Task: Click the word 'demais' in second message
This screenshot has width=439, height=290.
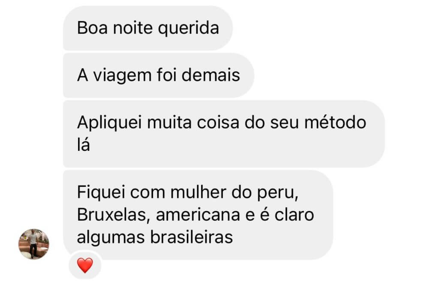Action: coord(211,75)
